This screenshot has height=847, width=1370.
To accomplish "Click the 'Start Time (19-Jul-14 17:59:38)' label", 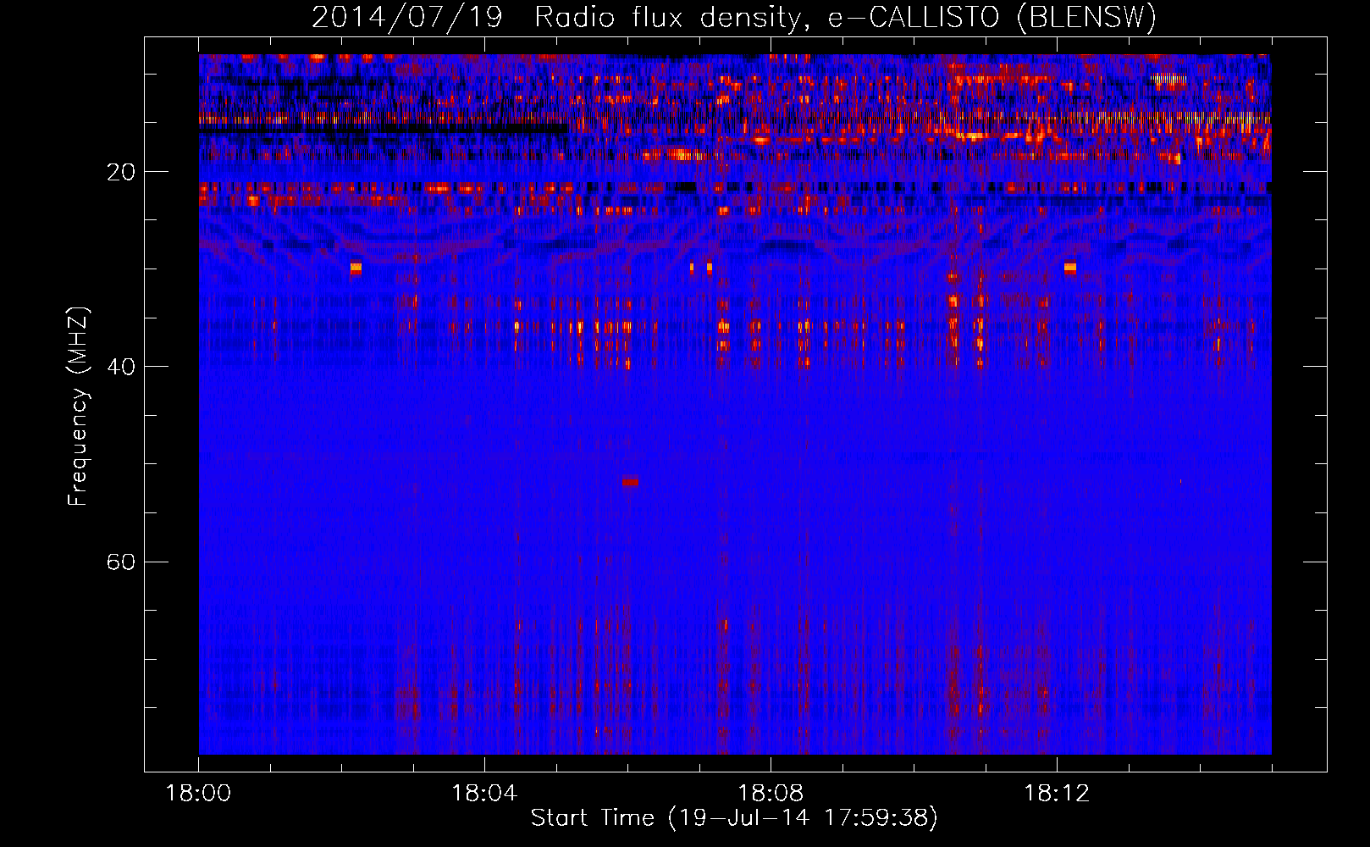I will [x=734, y=818].
